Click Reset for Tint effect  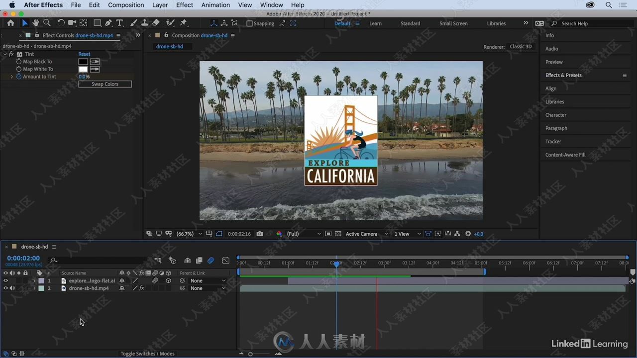coord(84,54)
